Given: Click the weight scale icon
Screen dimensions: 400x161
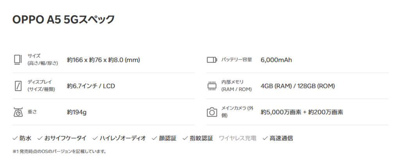Looking at the screenshot, I should tap(18, 112).
